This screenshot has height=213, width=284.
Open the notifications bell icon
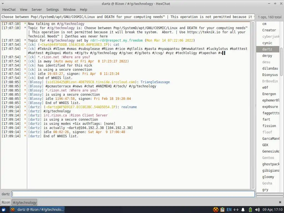(243, 210)
